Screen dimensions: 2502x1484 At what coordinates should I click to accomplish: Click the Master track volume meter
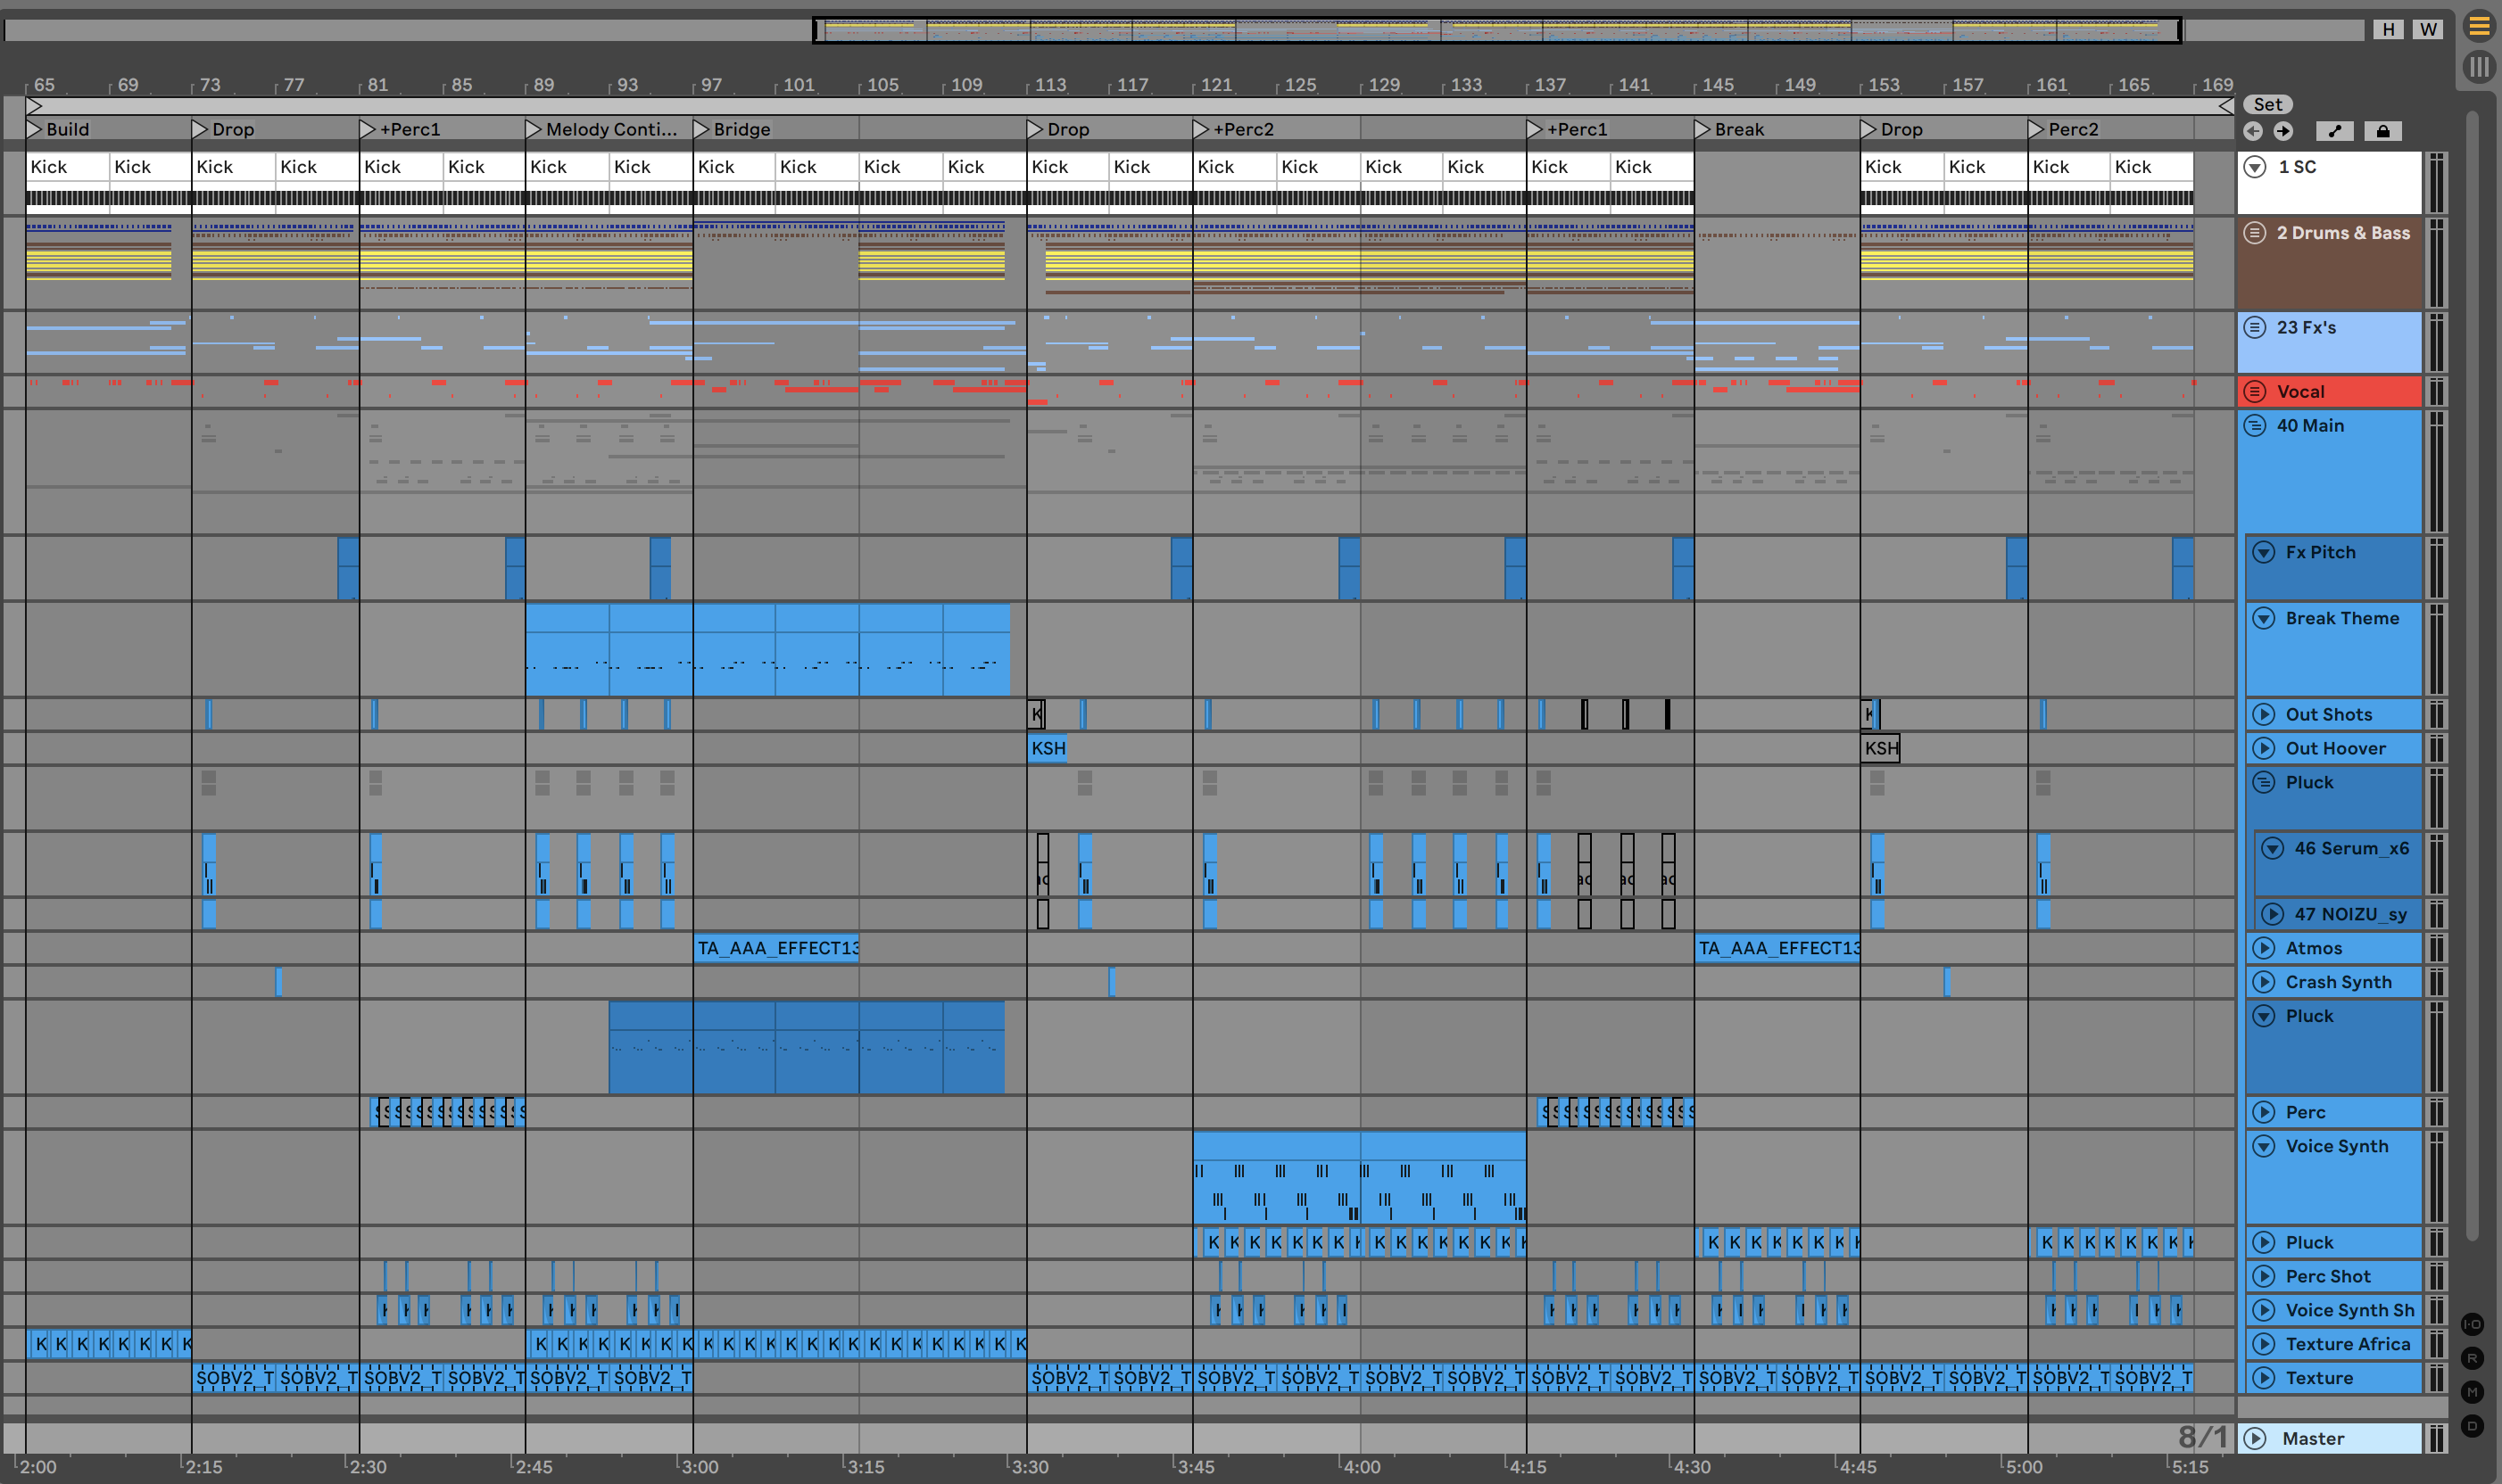(x=2437, y=1438)
